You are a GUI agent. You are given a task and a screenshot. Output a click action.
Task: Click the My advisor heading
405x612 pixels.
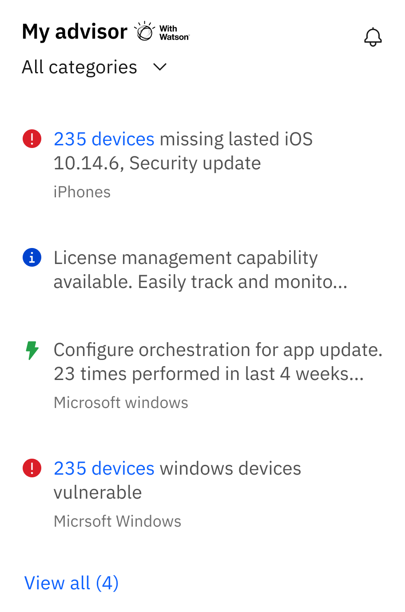[x=75, y=32]
